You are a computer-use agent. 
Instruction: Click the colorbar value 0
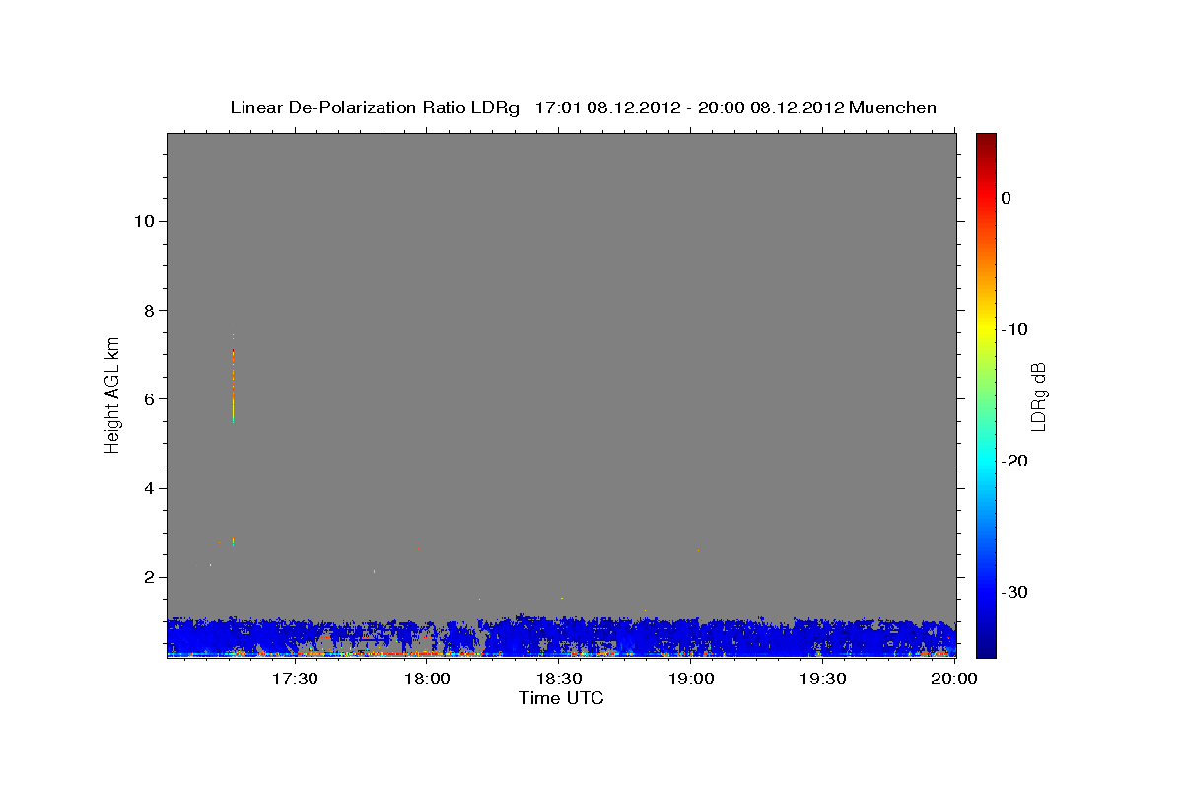point(1007,198)
